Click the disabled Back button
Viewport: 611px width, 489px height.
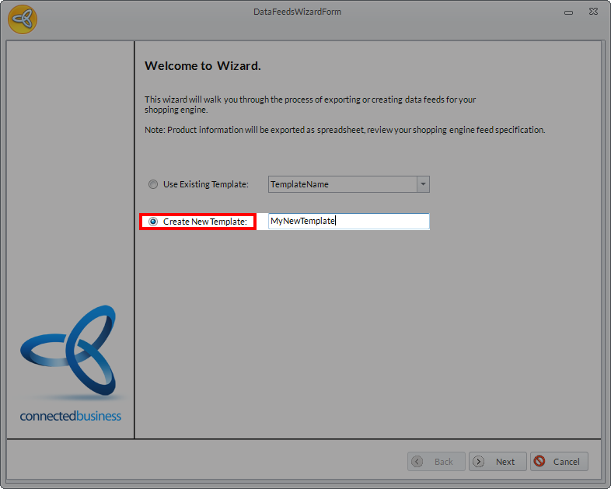pos(436,462)
